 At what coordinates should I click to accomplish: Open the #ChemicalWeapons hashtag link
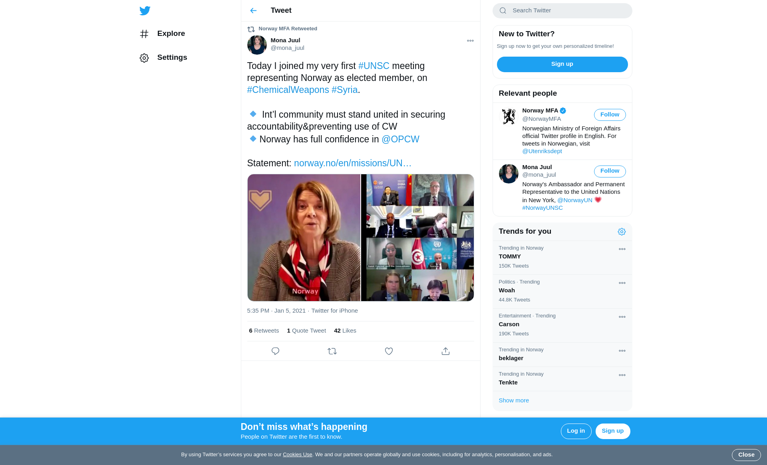(288, 90)
